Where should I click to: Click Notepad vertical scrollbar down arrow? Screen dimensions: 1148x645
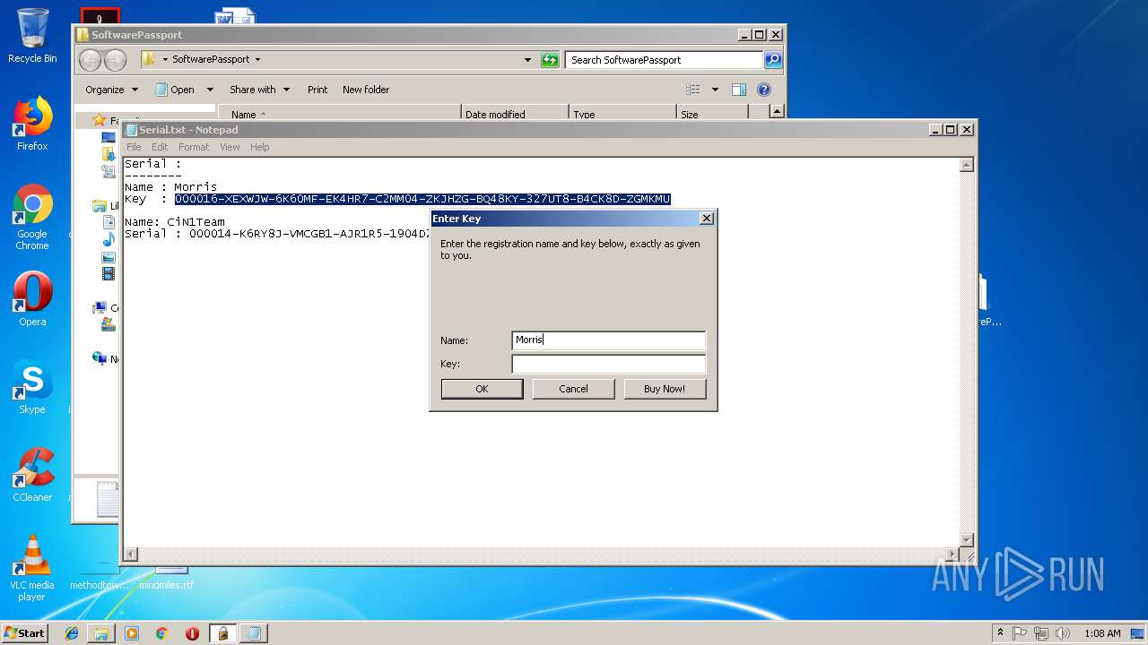click(x=967, y=539)
